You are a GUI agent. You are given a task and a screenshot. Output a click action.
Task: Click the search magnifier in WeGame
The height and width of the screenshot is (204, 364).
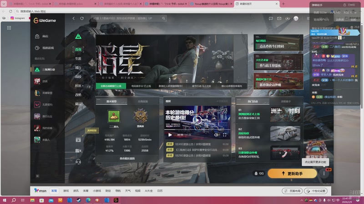coord(163,18)
